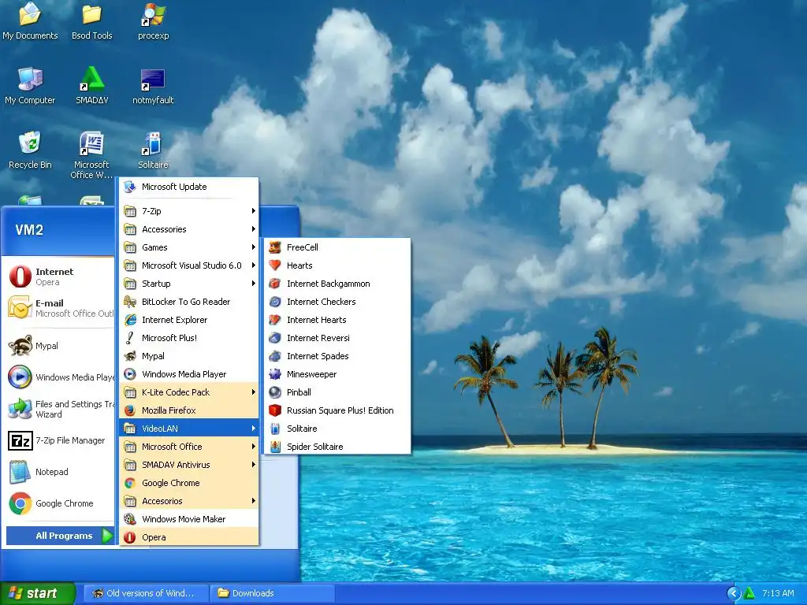Expand the VideoLAN submenu
The width and height of the screenshot is (807, 605).
189,429
